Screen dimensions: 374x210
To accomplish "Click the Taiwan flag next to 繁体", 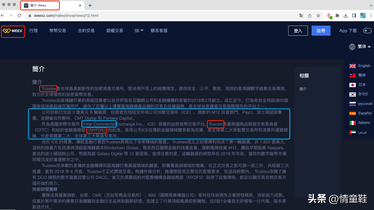I will click(x=352, y=75).
